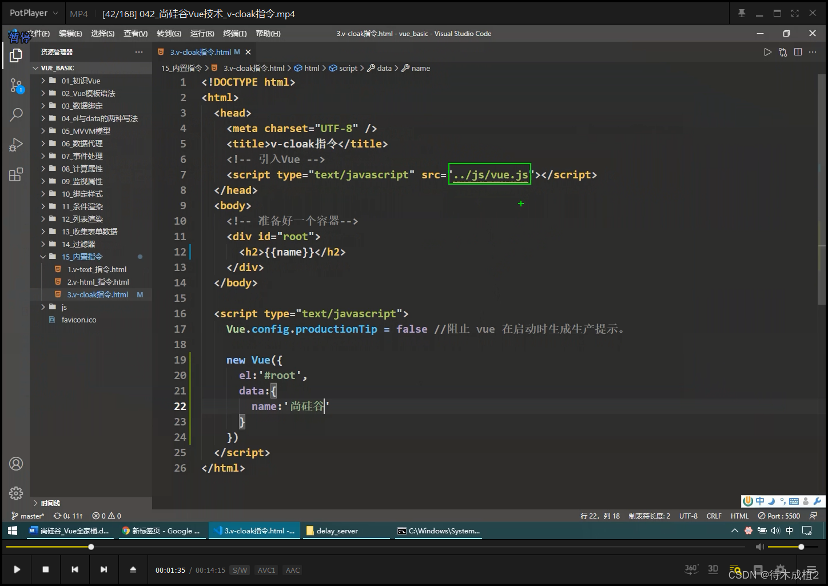This screenshot has height=586, width=828.
Task: Open the 文件(F) menu
Action: (38, 34)
